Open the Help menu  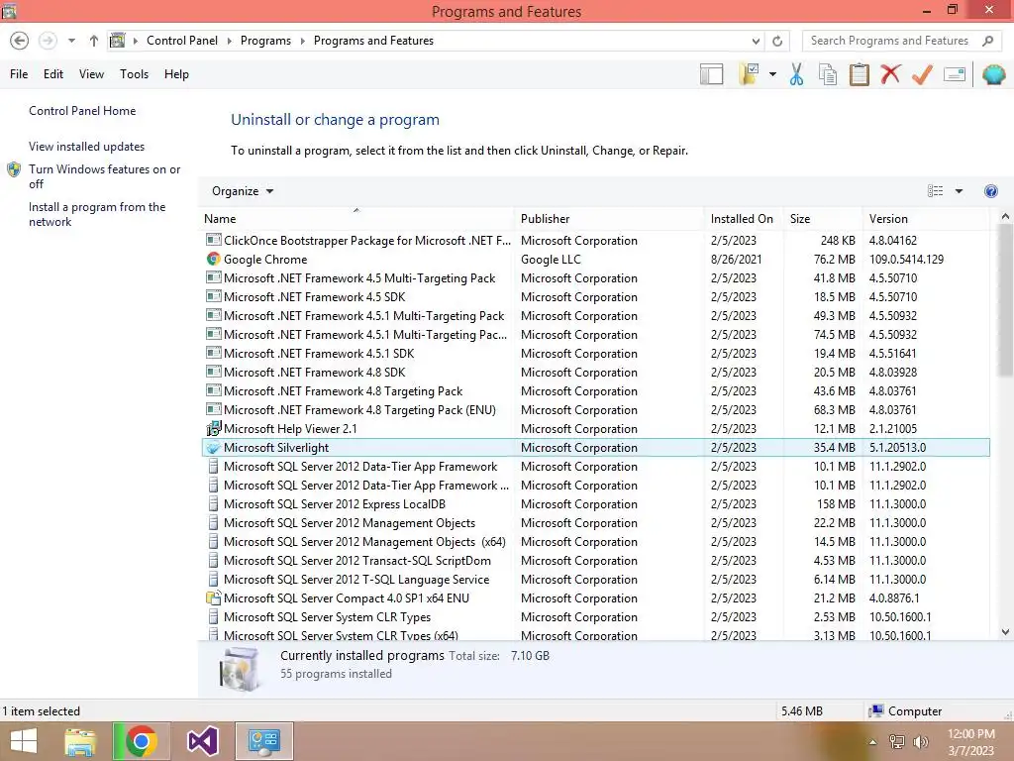tap(176, 74)
